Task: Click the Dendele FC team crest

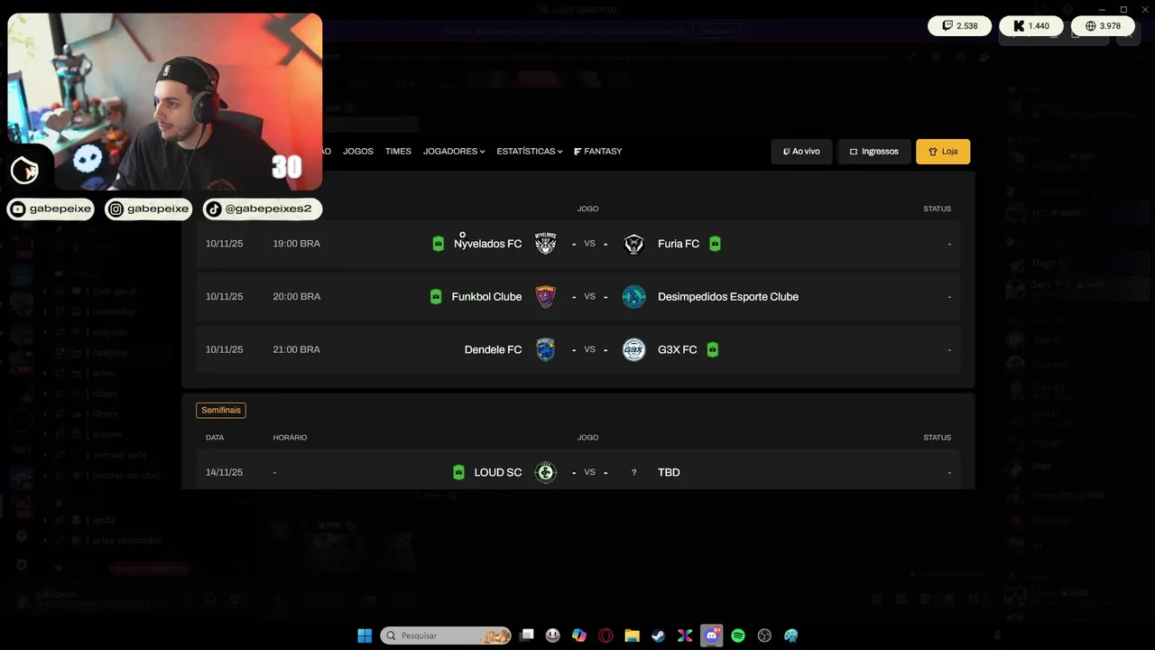Action: point(545,349)
